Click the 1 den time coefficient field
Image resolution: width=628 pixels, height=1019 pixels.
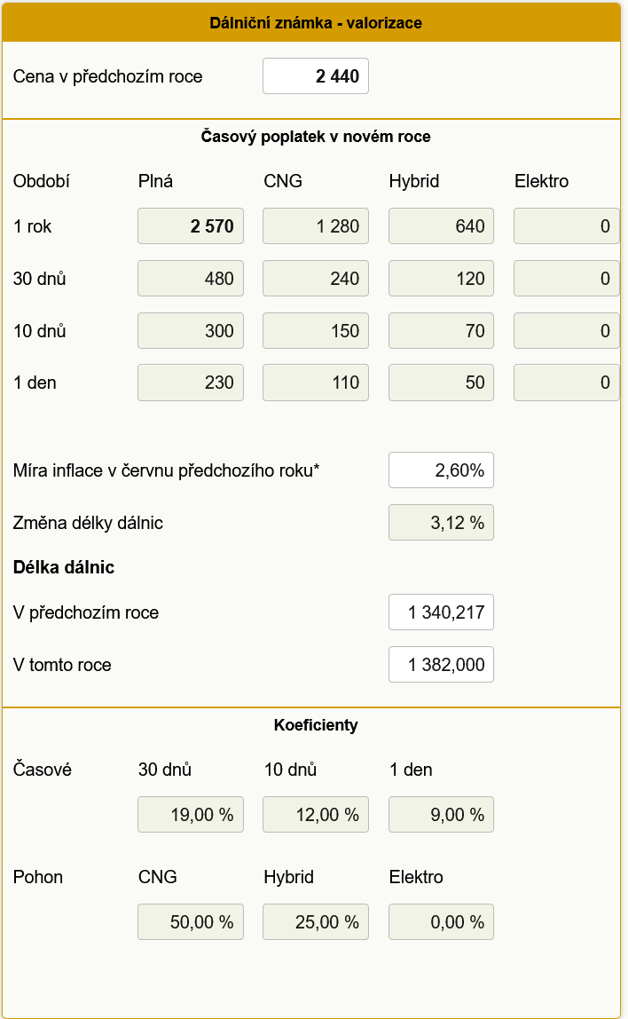[x=441, y=815]
